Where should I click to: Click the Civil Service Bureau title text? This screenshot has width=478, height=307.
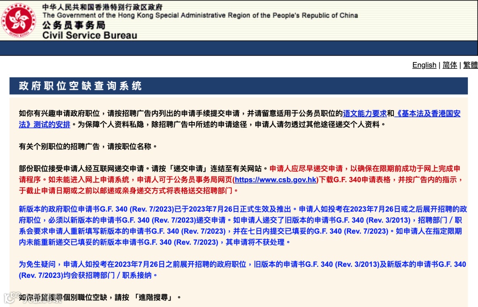point(89,35)
